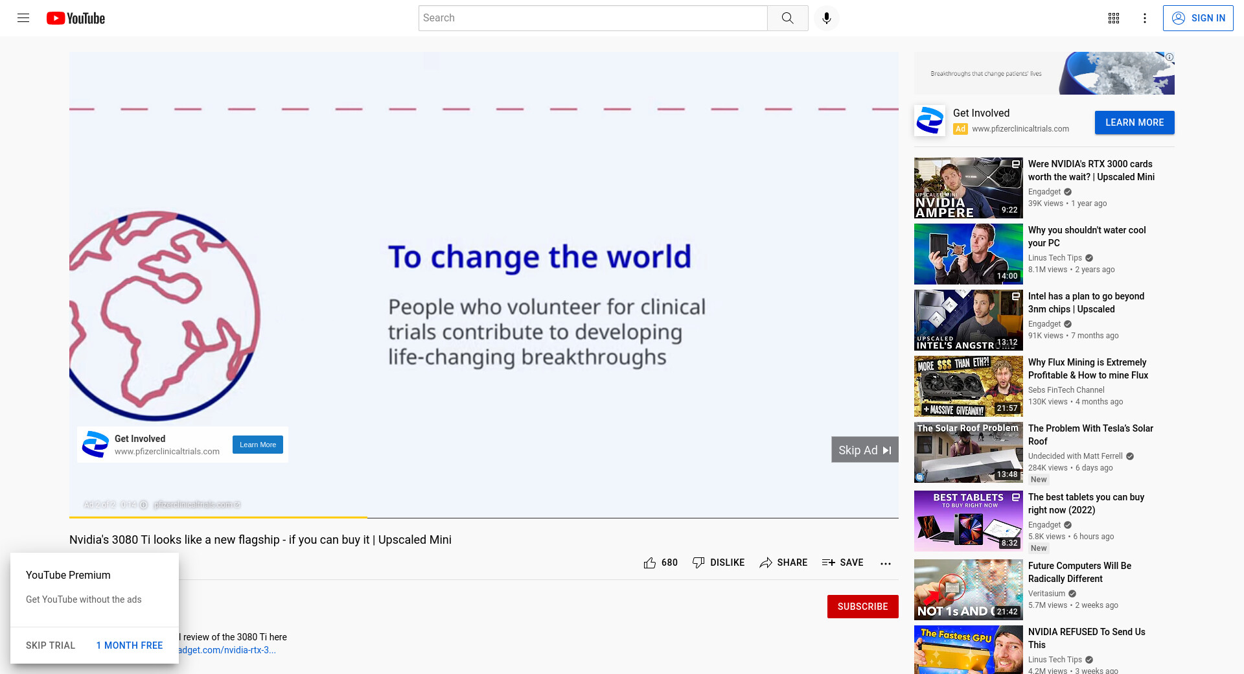
Task: Open 'The Problem With Tesla's Solar Roof' title
Action: (x=1090, y=435)
